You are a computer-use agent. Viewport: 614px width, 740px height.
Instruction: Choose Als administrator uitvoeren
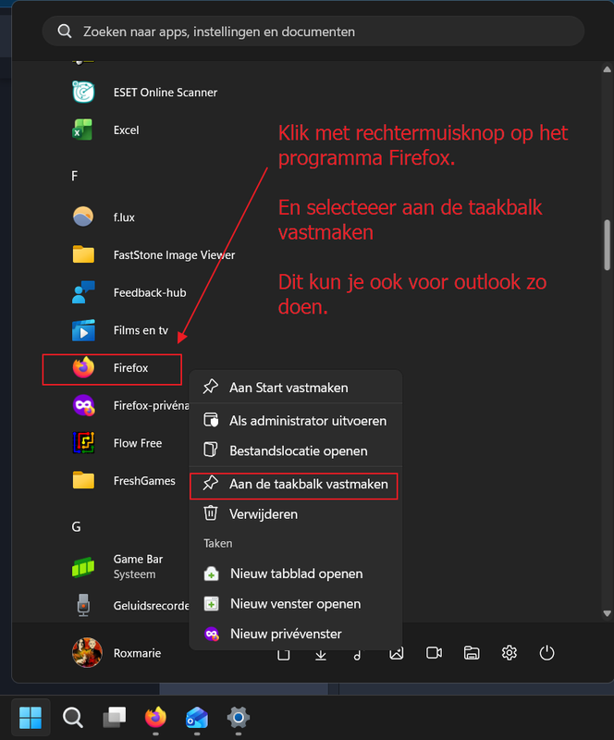click(x=295, y=421)
